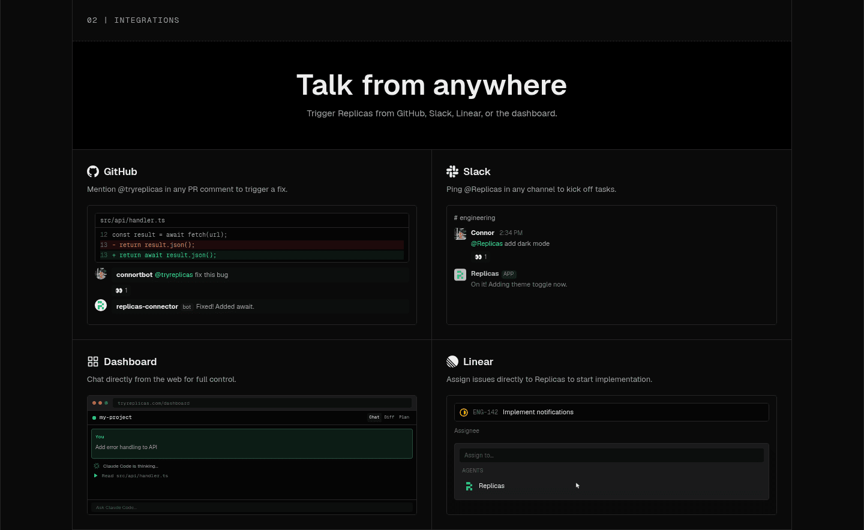Click the 'Assignee' label
Screen dimensions: 864x530
(467, 430)
